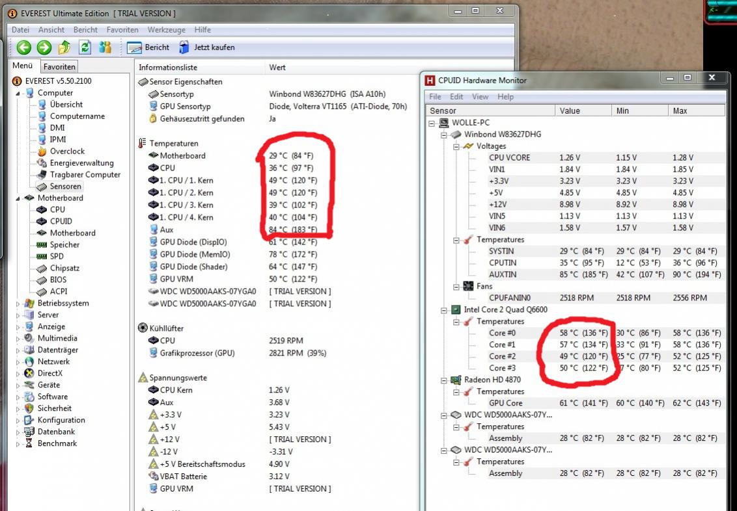Open the Ansicht menu
The width and height of the screenshot is (737, 511).
51,29
